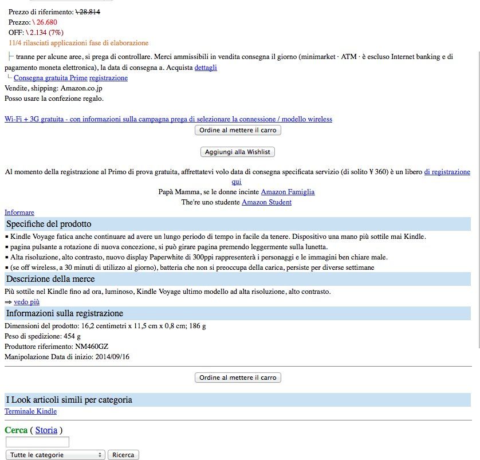Click the 'Vendite, shipping: Amazon.co.jp' line

pyautogui.click(x=54, y=88)
